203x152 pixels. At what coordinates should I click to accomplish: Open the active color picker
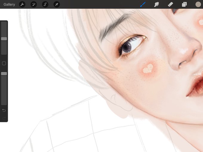(198, 4)
